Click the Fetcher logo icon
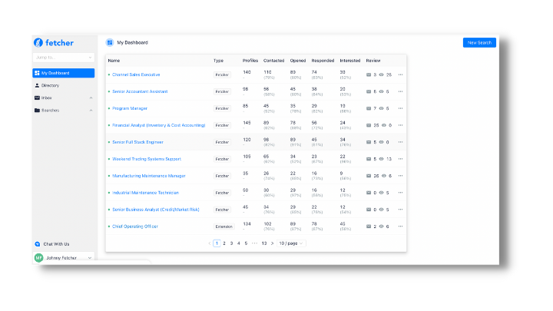 click(x=38, y=42)
